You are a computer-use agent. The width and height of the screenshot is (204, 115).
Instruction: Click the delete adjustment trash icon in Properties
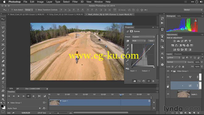pyautogui.click(x=153, y=81)
